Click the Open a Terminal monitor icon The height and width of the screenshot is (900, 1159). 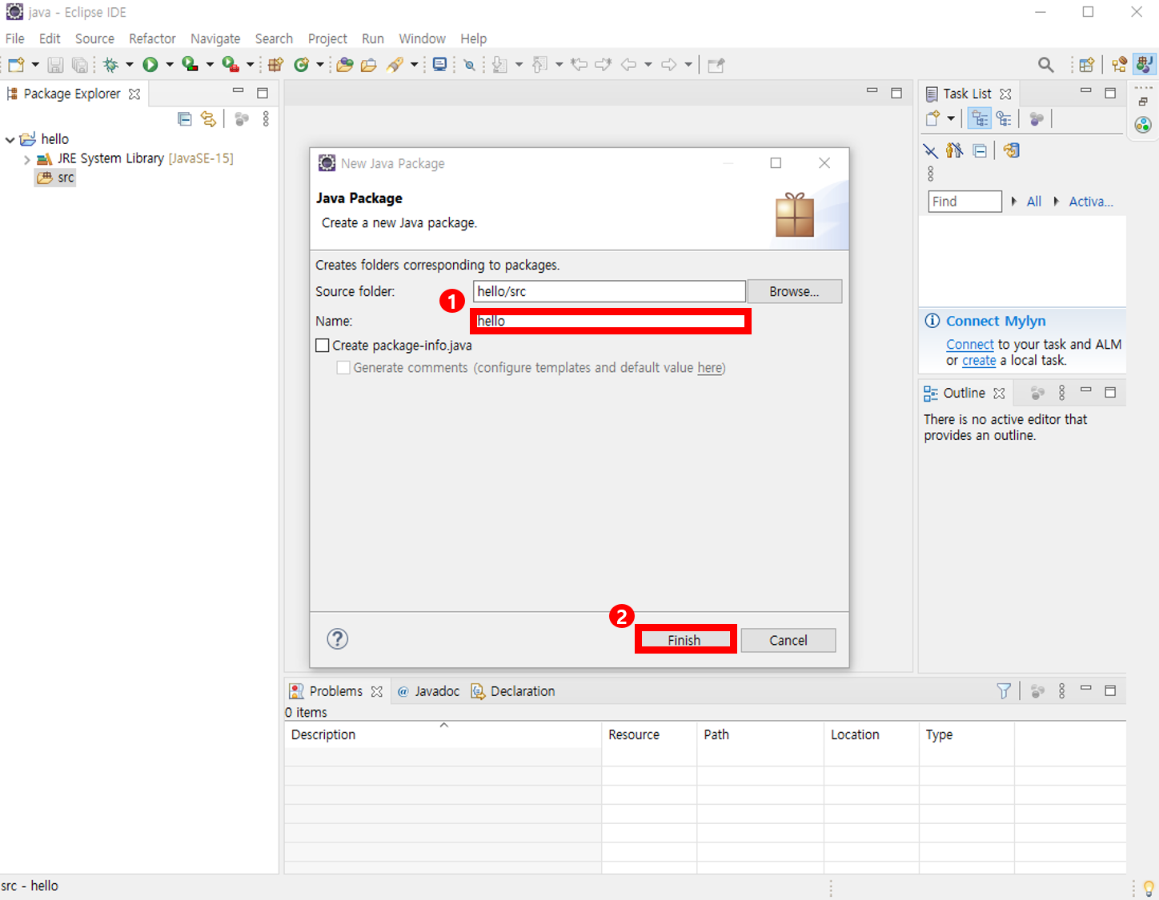click(439, 65)
